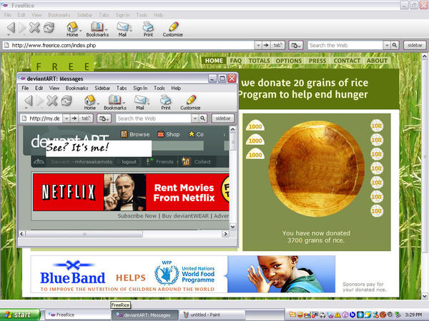Open Home icon in deviantART window
429x321 pixels.
(x=89, y=100)
